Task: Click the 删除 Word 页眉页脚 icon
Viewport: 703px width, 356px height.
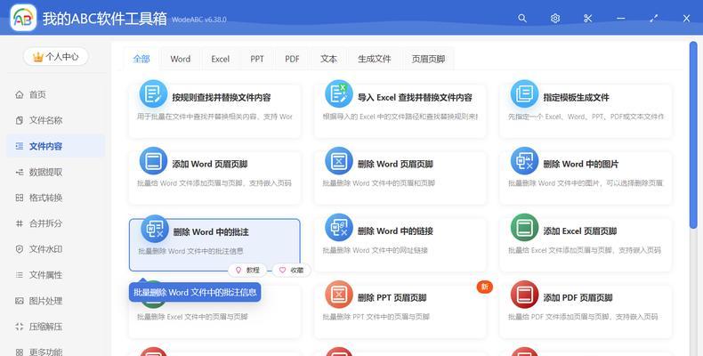Action: [339, 160]
